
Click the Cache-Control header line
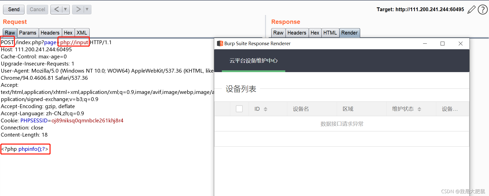(34, 57)
